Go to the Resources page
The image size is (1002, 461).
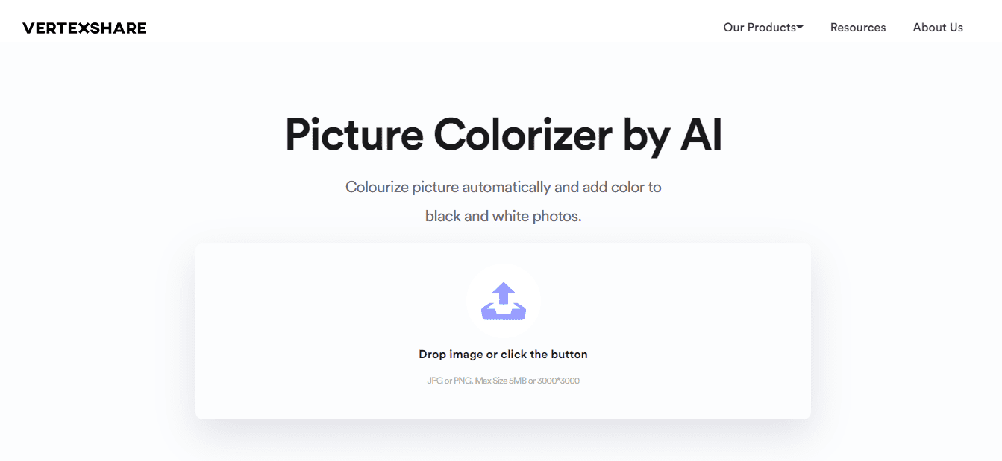(858, 28)
